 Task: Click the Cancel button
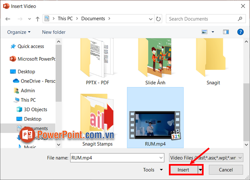pyautogui.click(x=226, y=170)
